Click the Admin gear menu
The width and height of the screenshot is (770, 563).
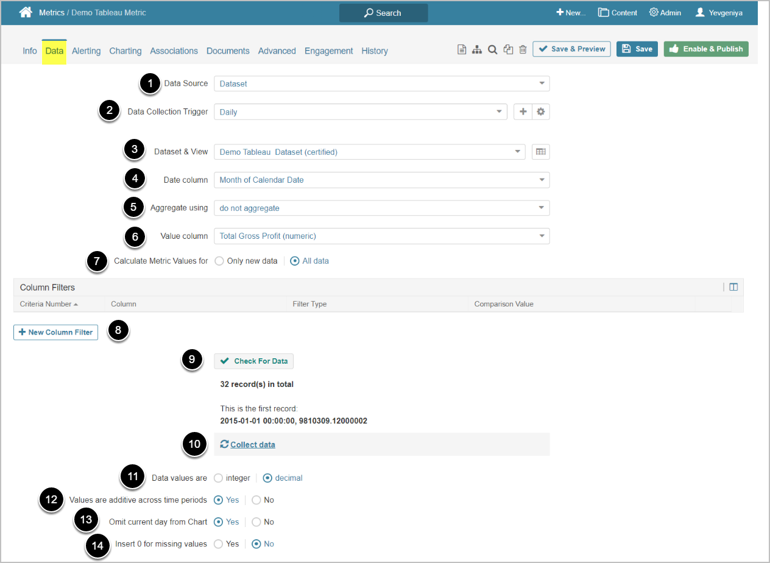click(x=665, y=12)
